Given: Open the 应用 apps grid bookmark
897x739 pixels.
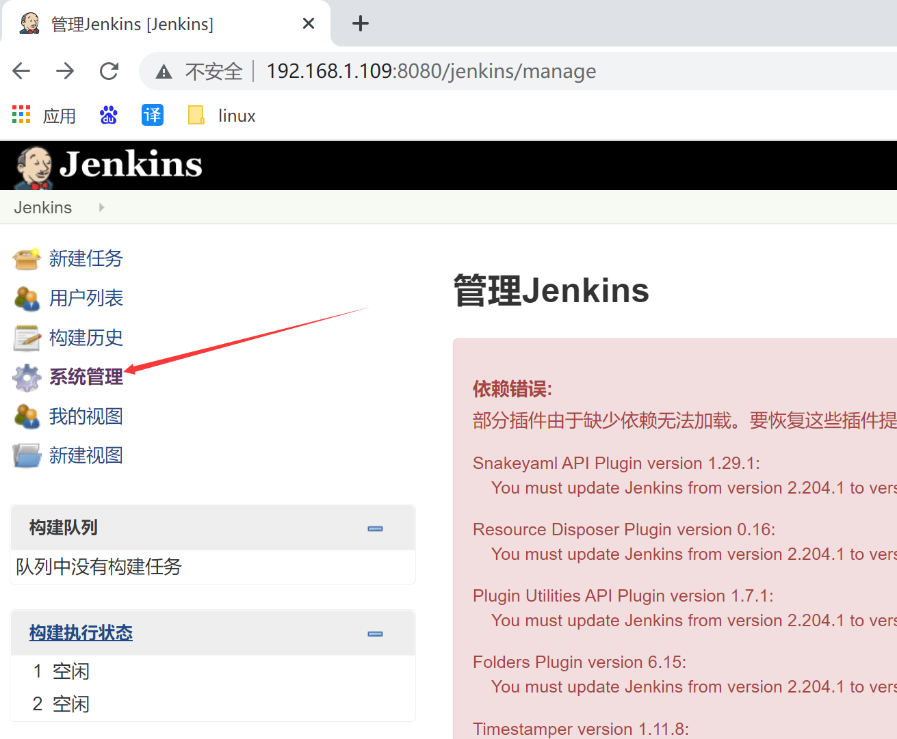Looking at the screenshot, I should click(44, 116).
